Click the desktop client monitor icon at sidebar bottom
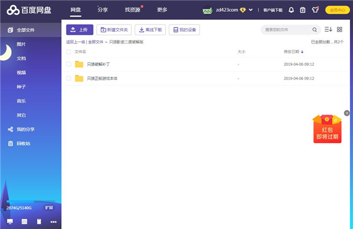The image size is (353, 229). pyautogui.click(x=10, y=221)
